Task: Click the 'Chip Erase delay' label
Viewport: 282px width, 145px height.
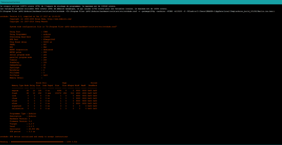Action: point(18,42)
